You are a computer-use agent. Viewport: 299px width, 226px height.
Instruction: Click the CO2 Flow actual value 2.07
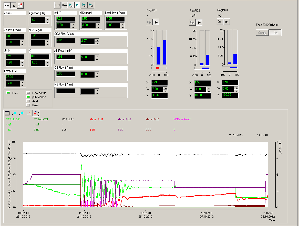[66, 41]
